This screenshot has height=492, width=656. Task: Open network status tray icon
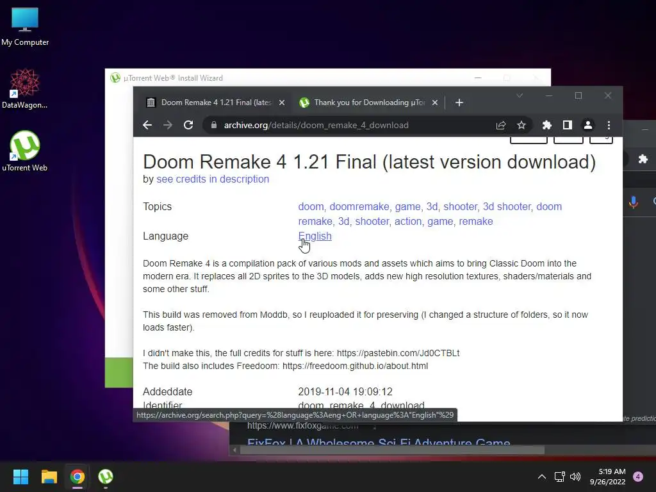click(559, 477)
